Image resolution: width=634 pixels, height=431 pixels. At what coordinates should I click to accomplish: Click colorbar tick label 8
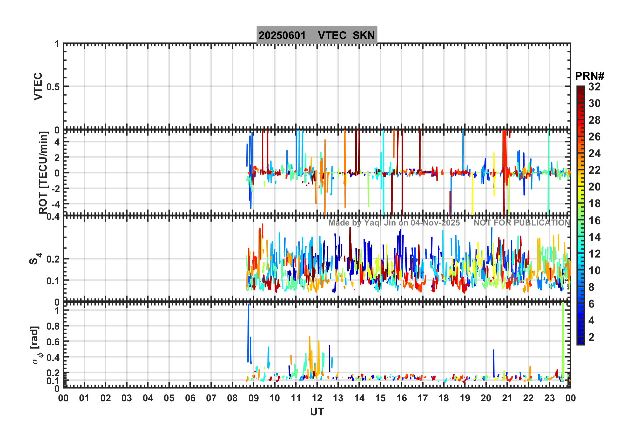(x=591, y=287)
